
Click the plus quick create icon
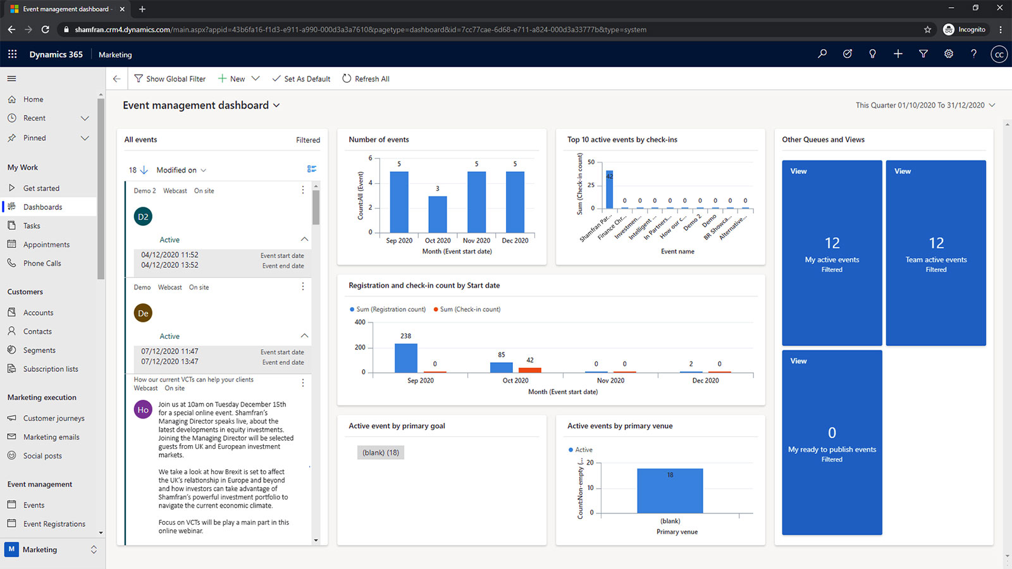point(898,54)
